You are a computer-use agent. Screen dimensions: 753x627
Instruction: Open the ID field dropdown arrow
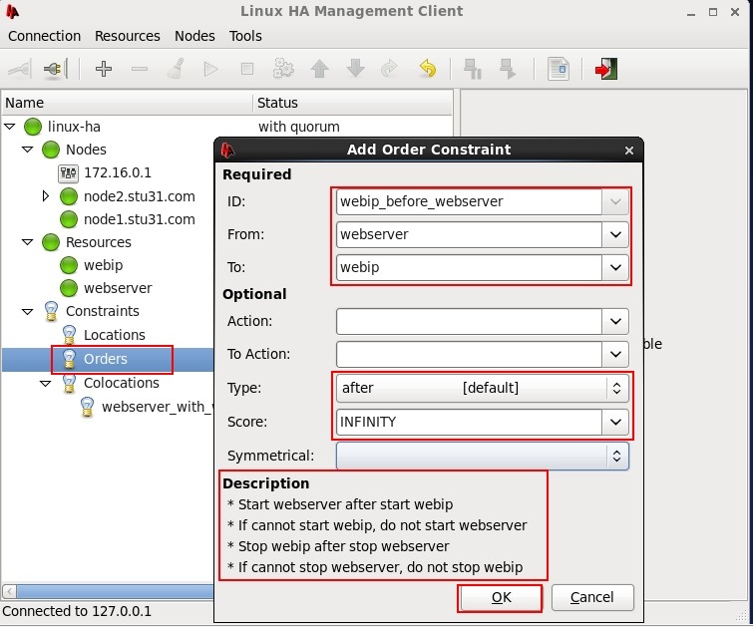tap(615, 201)
